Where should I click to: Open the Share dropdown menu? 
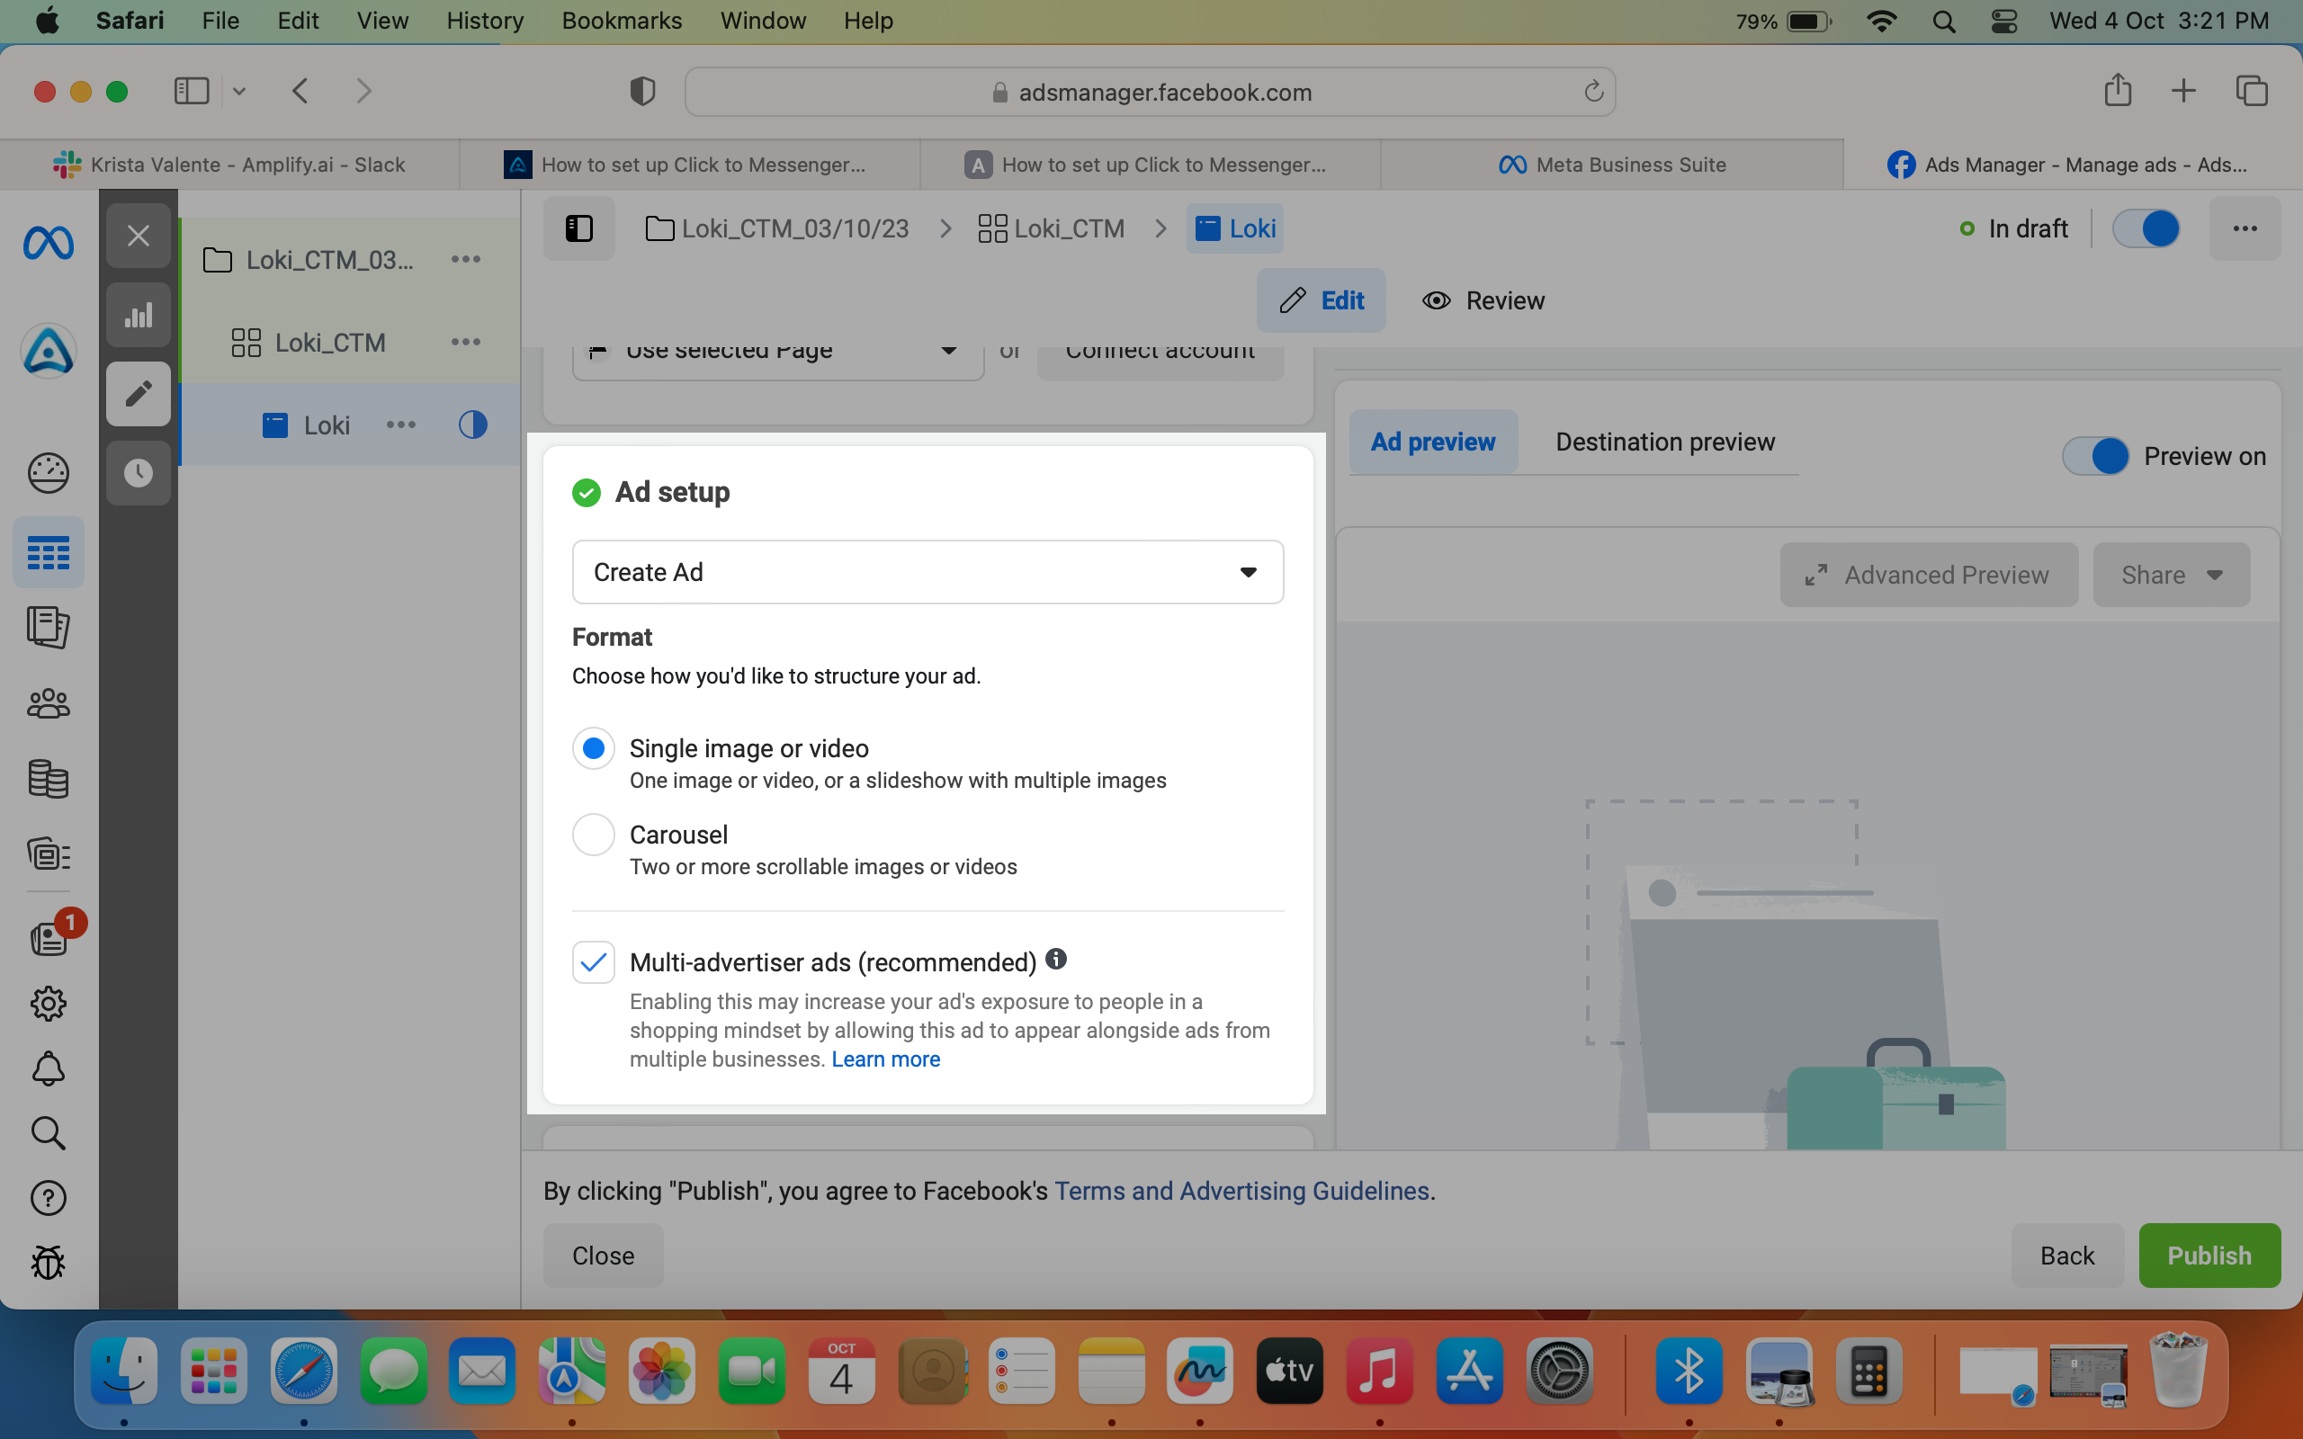click(2172, 575)
